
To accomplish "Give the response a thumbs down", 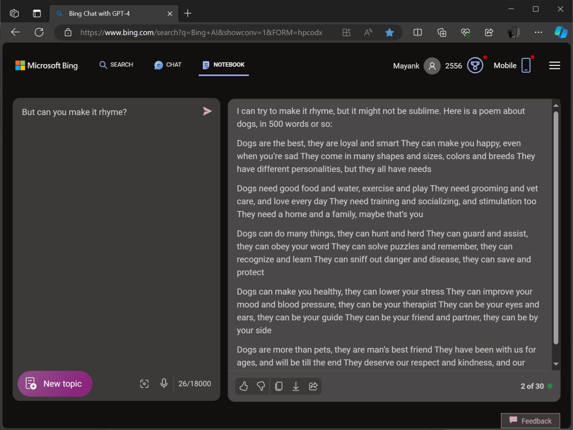I will [261, 386].
